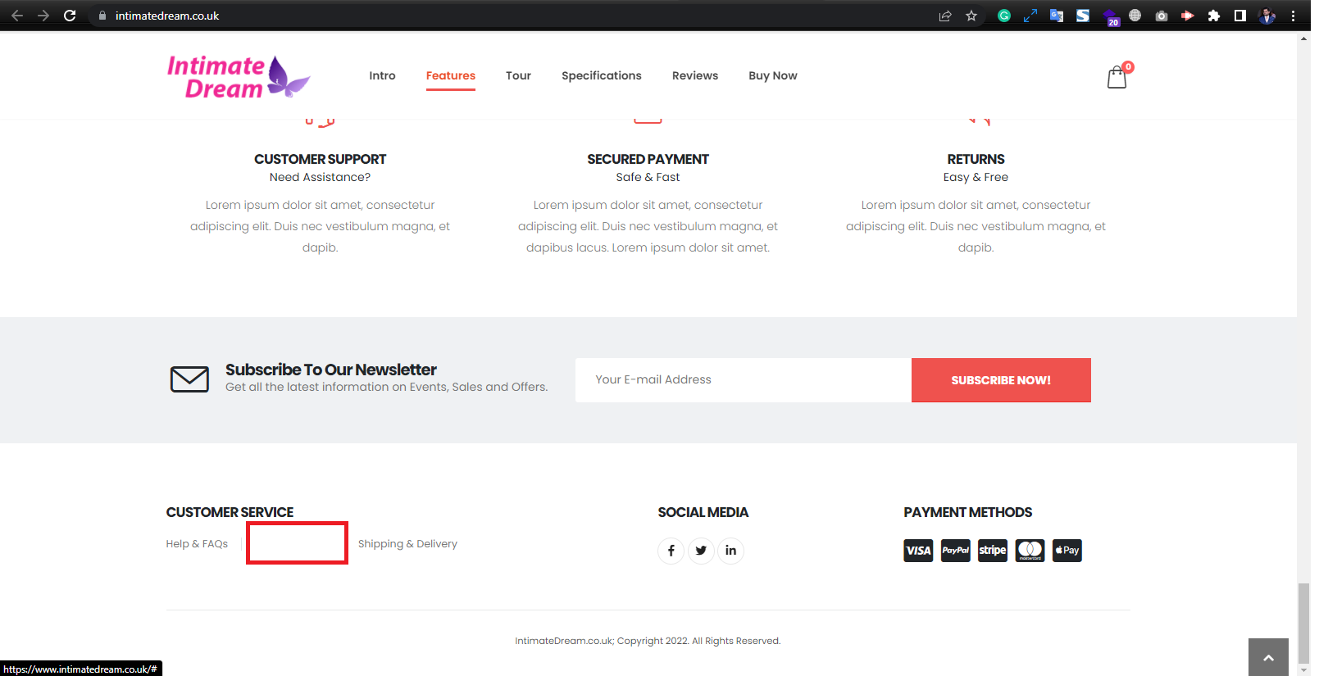This screenshot has height=676, width=1319.
Task: Click the page vertical scrollbar thumb
Action: [1303, 624]
